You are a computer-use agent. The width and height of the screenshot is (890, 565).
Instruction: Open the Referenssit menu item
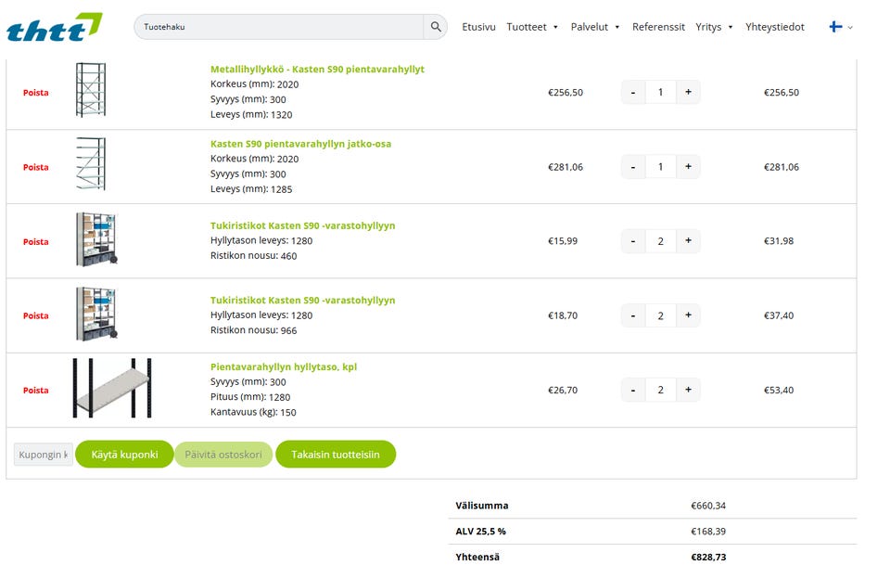click(x=658, y=27)
